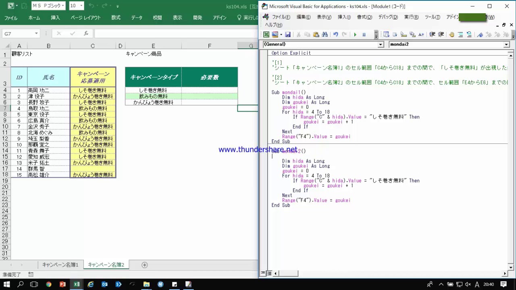The height and width of the screenshot is (290, 516).
Task: Switch to キャンペーン名簿1 sheet tab
Action: tap(60, 265)
